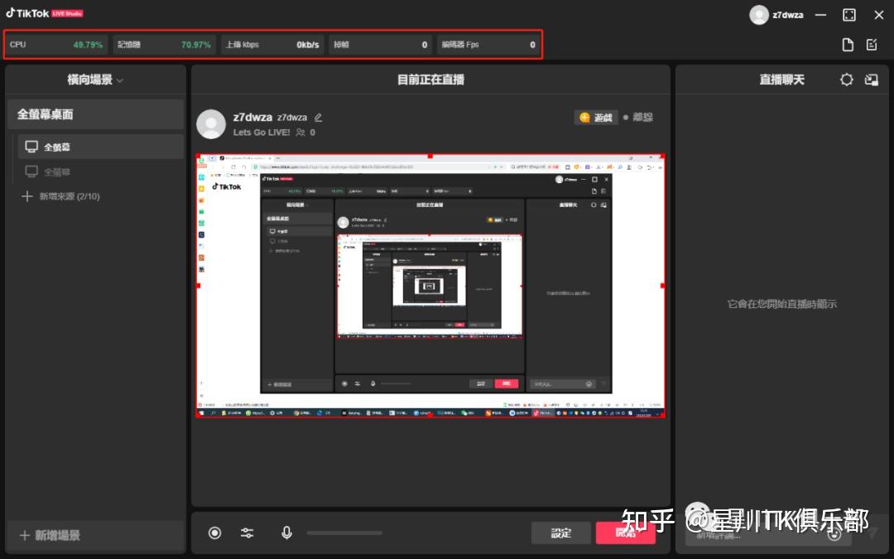
Task: Select the active 全螢幕 source
Action: [100, 147]
